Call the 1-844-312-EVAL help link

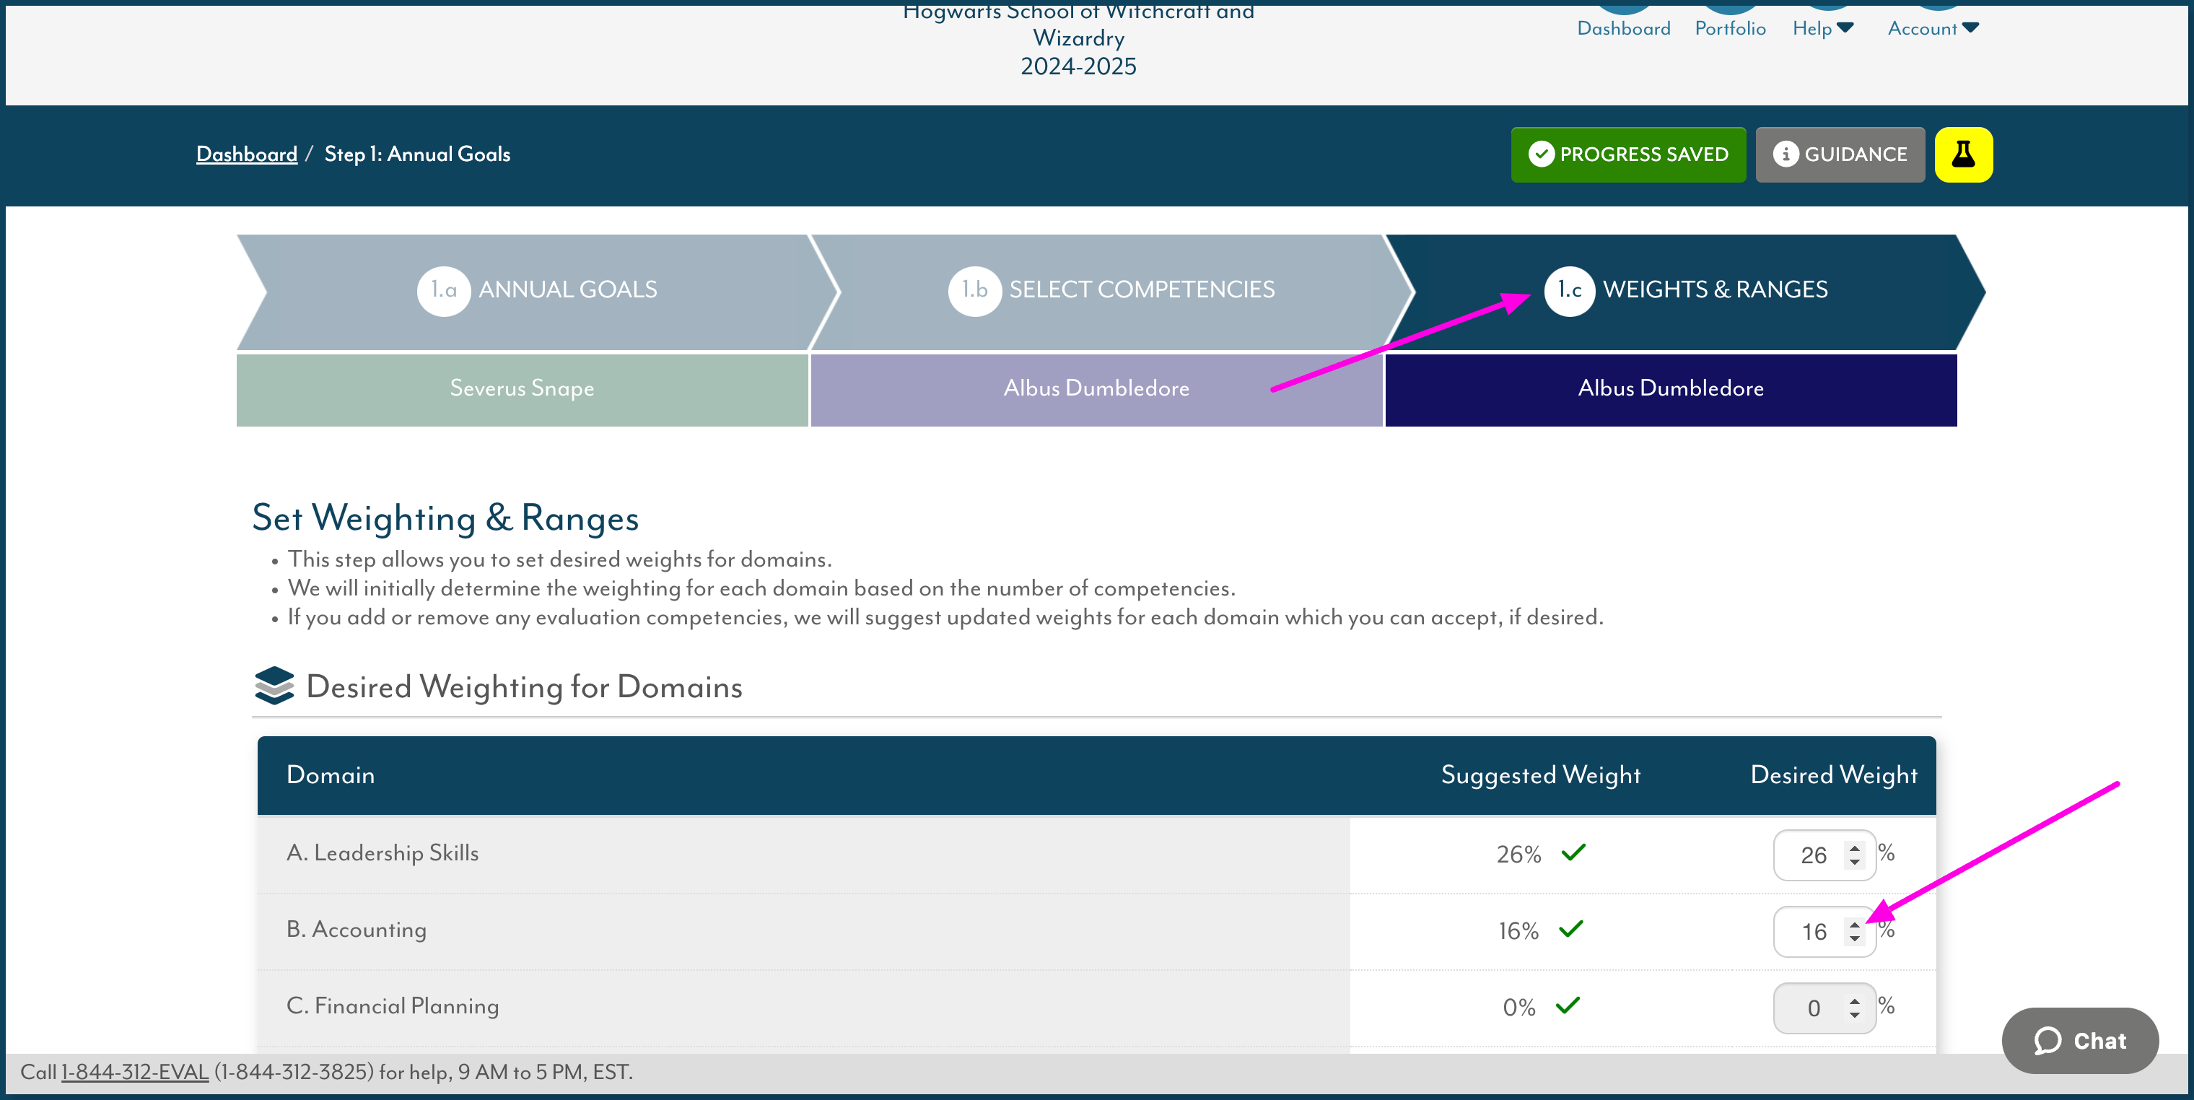click(134, 1072)
